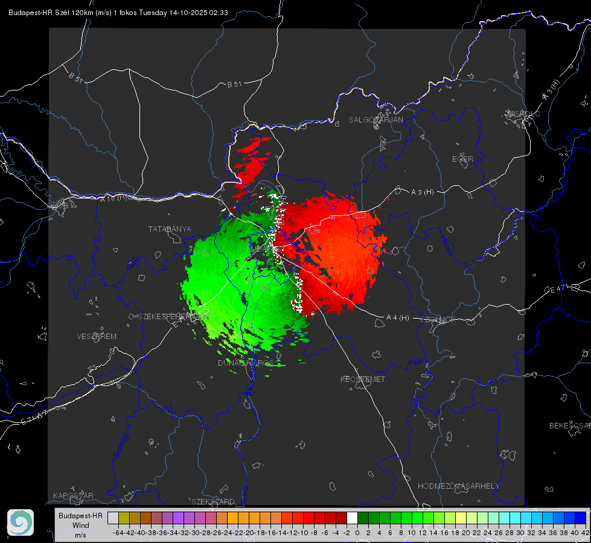Image resolution: width=591 pixels, height=543 pixels.
Task: Click the Pest county label in blue
Action: pyautogui.click(x=415, y=363)
